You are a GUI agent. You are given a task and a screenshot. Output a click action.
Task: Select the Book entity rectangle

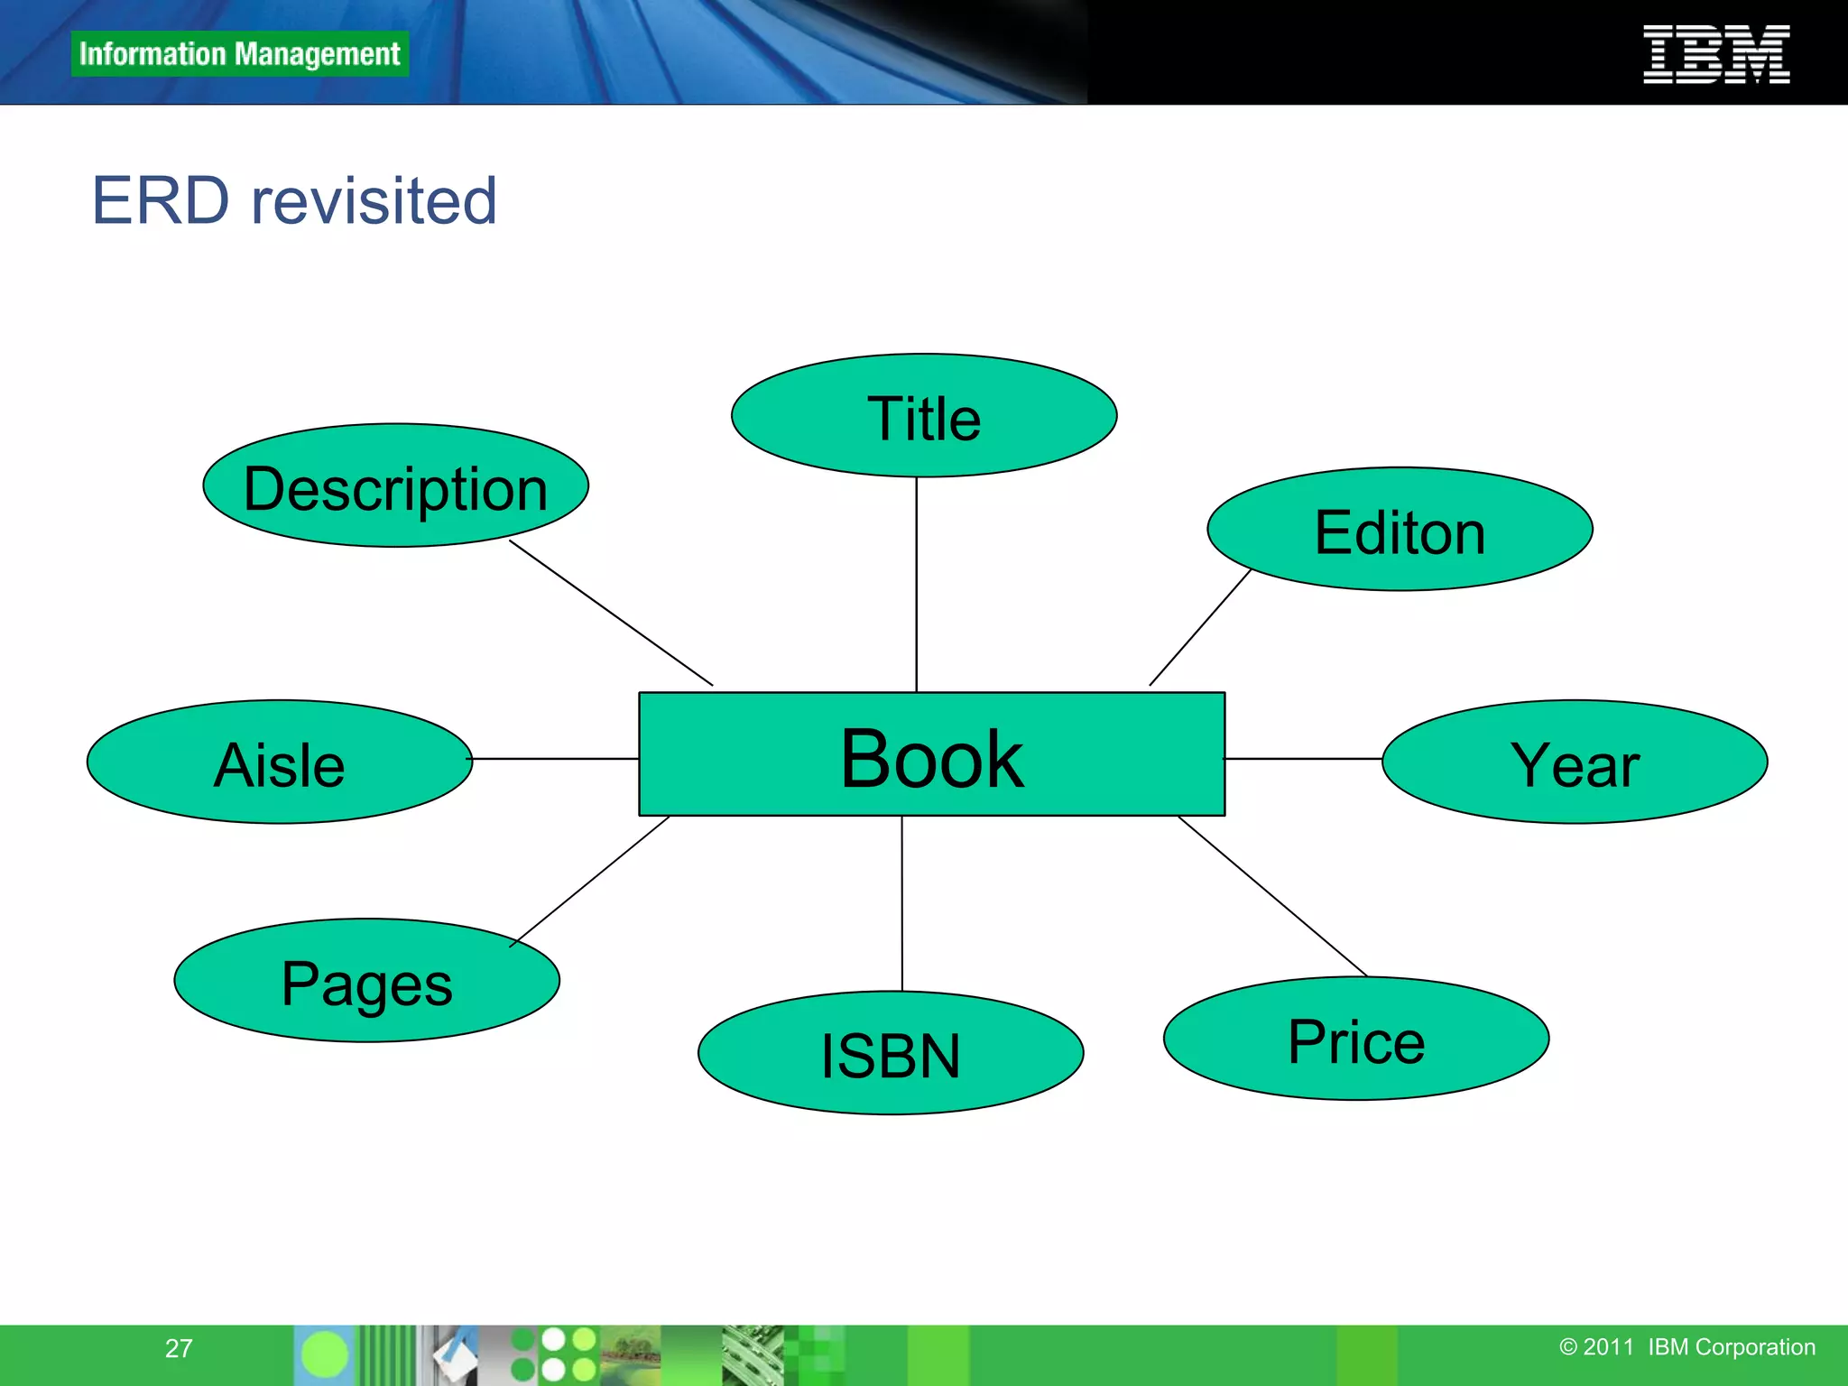tap(931, 755)
